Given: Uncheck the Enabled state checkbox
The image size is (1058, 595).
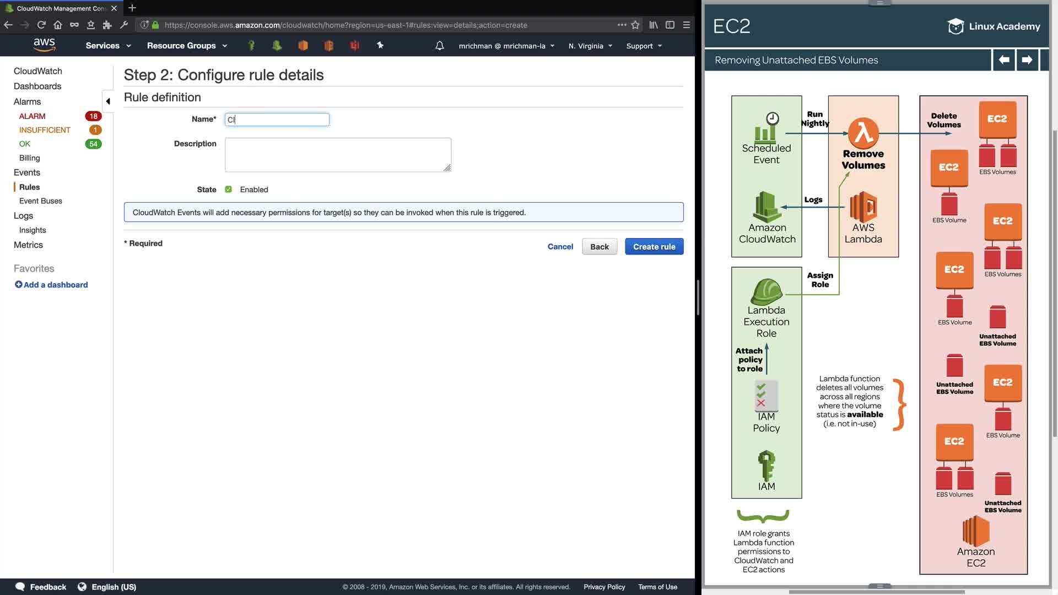Looking at the screenshot, I should coord(228,189).
